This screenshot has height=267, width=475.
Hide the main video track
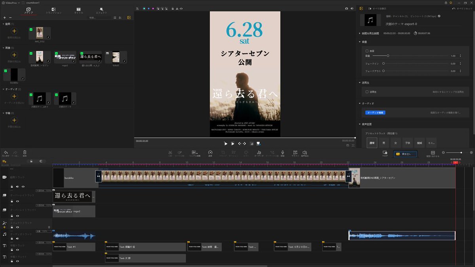[23, 186]
